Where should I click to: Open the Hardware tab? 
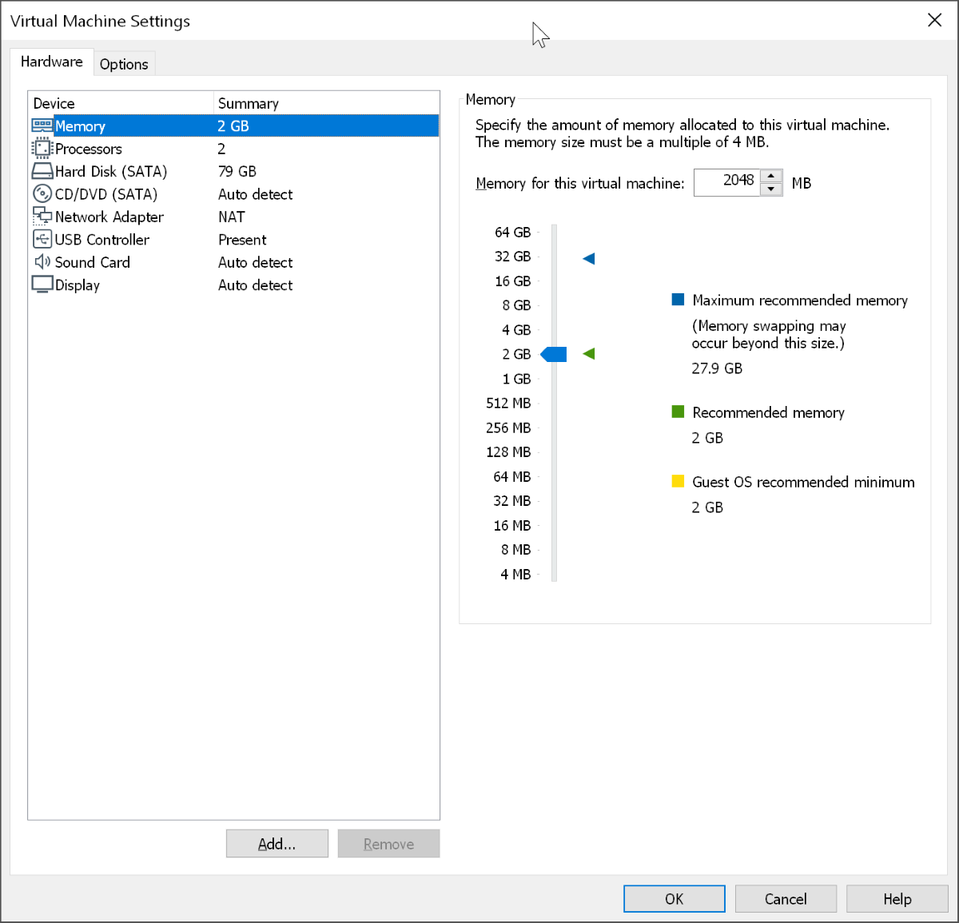(x=52, y=62)
